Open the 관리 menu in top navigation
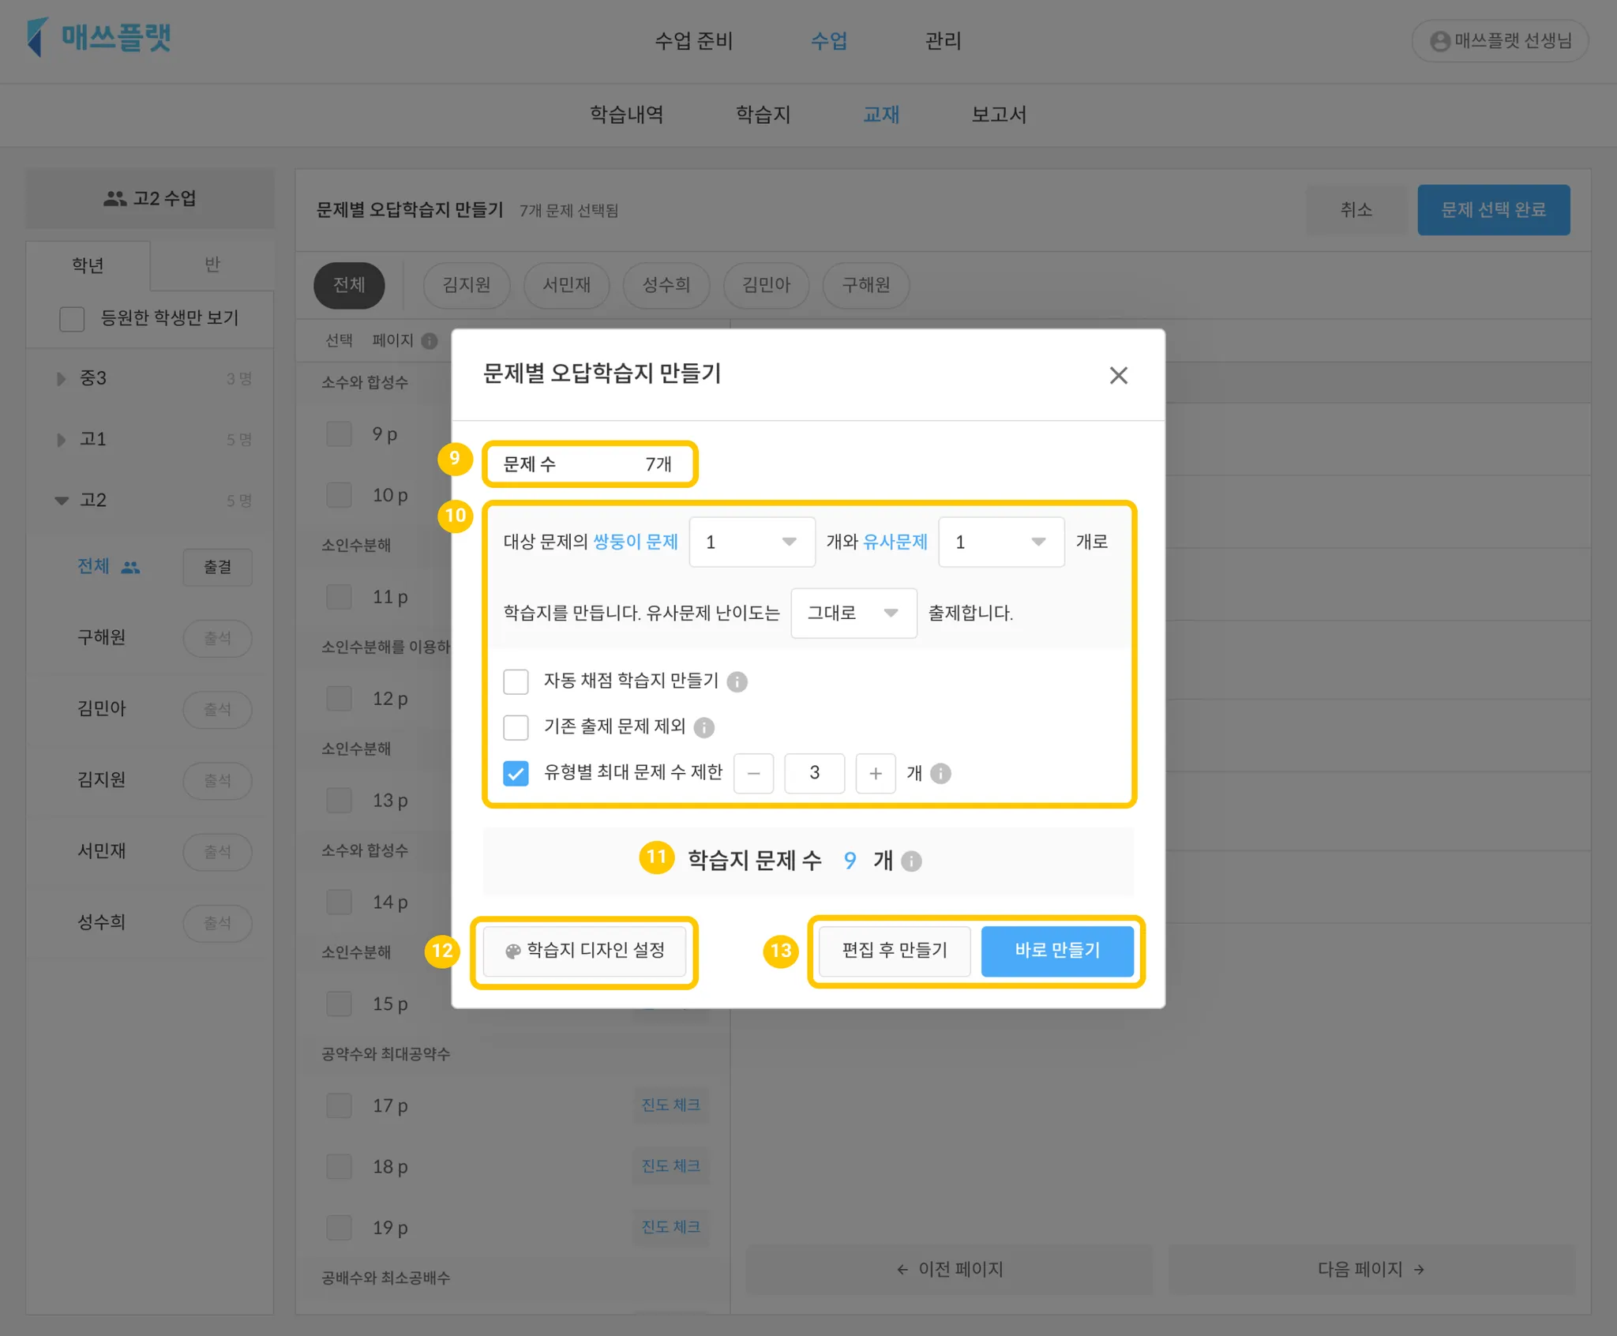Image resolution: width=1617 pixels, height=1336 pixels. pos(943,41)
